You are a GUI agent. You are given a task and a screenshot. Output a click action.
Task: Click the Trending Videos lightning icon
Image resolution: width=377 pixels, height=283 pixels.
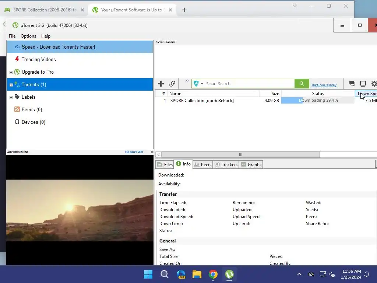click(17, 59)
